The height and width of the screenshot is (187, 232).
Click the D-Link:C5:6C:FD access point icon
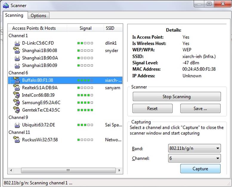tap(17, 43)
